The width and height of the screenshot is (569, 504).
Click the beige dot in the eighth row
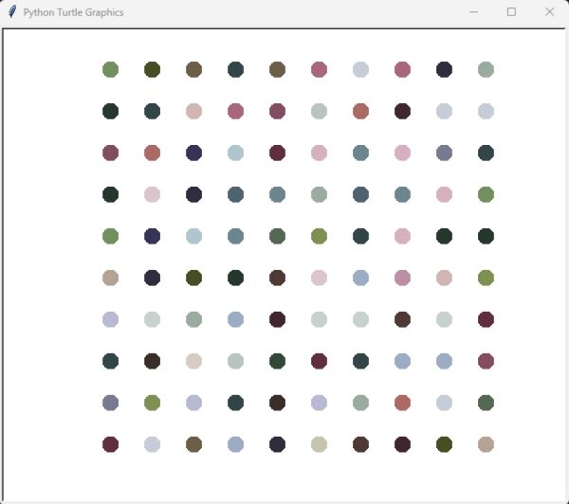pos(193,361)
